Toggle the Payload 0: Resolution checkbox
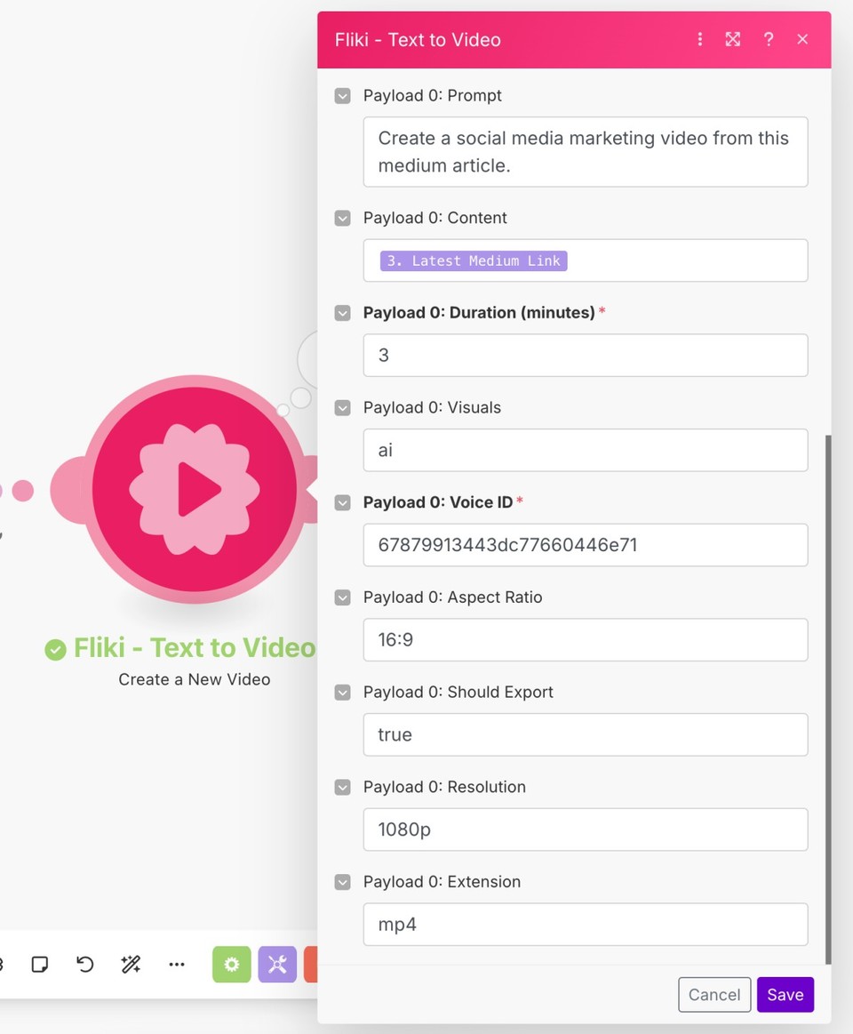The width and height of the screenshot is (853, 1034). point(342,788)
